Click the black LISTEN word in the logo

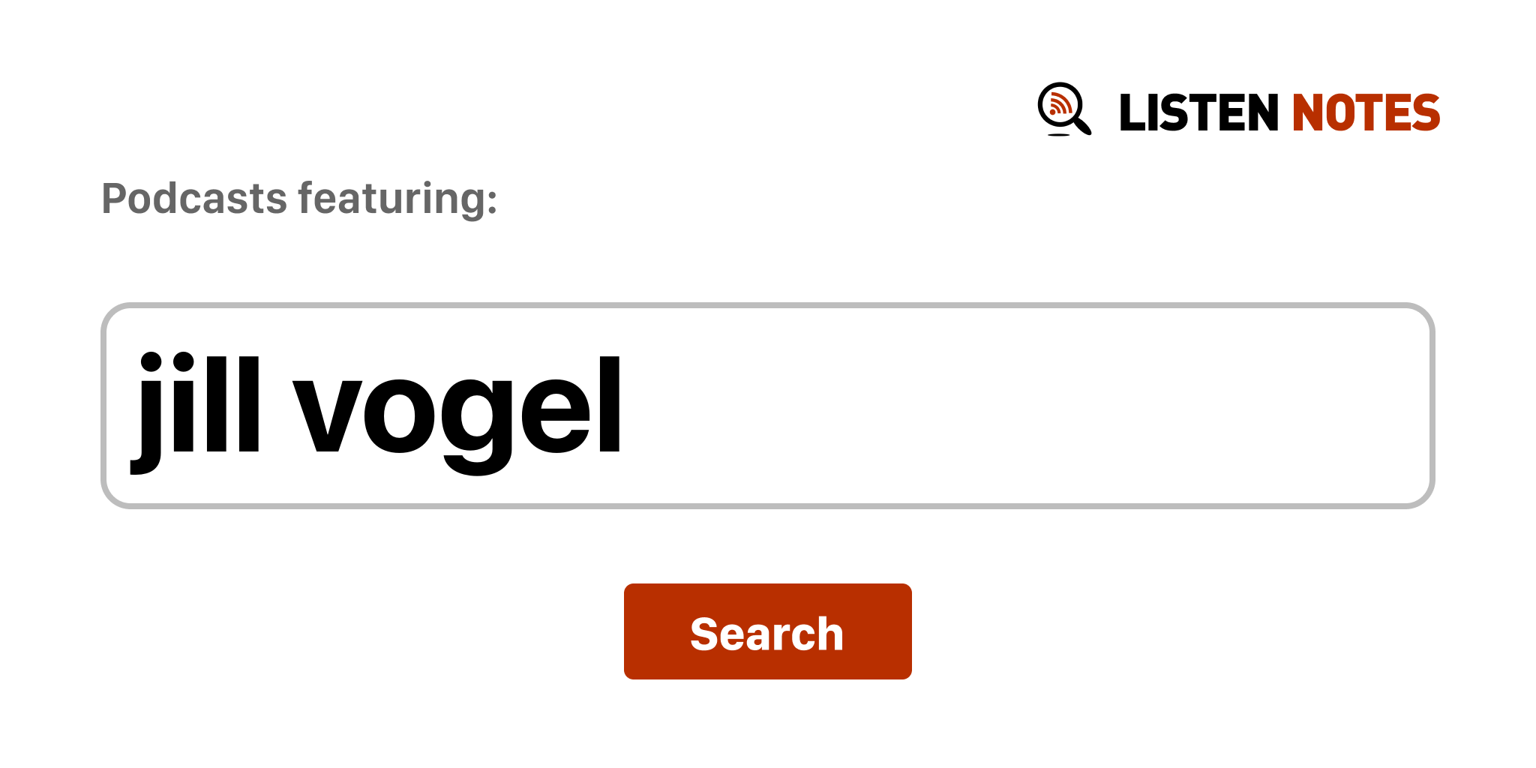[x=1198, y=112]
